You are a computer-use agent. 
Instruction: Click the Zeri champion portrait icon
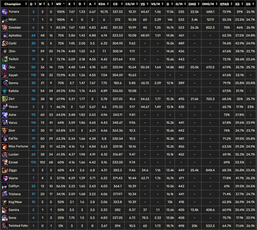coord(5,99)
